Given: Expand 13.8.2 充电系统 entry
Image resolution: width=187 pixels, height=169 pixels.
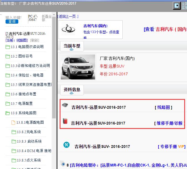Looking at the screenshot, I should (29, 132).
